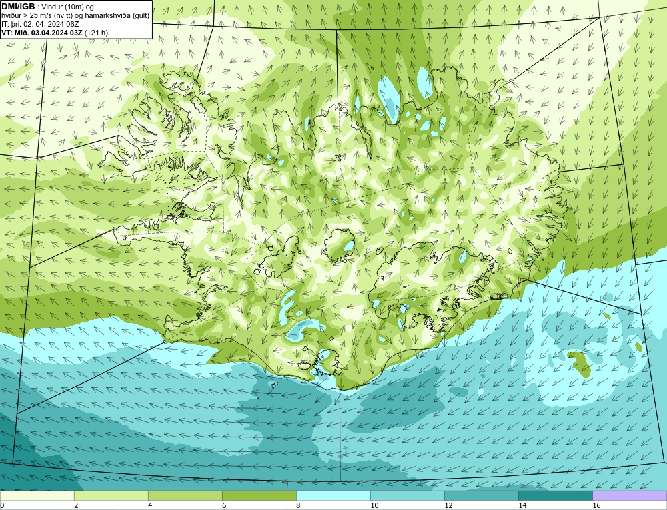Click the legend label '2'
Image resolution: width=667 pixels, height=510 pixels.
(76, 505)
